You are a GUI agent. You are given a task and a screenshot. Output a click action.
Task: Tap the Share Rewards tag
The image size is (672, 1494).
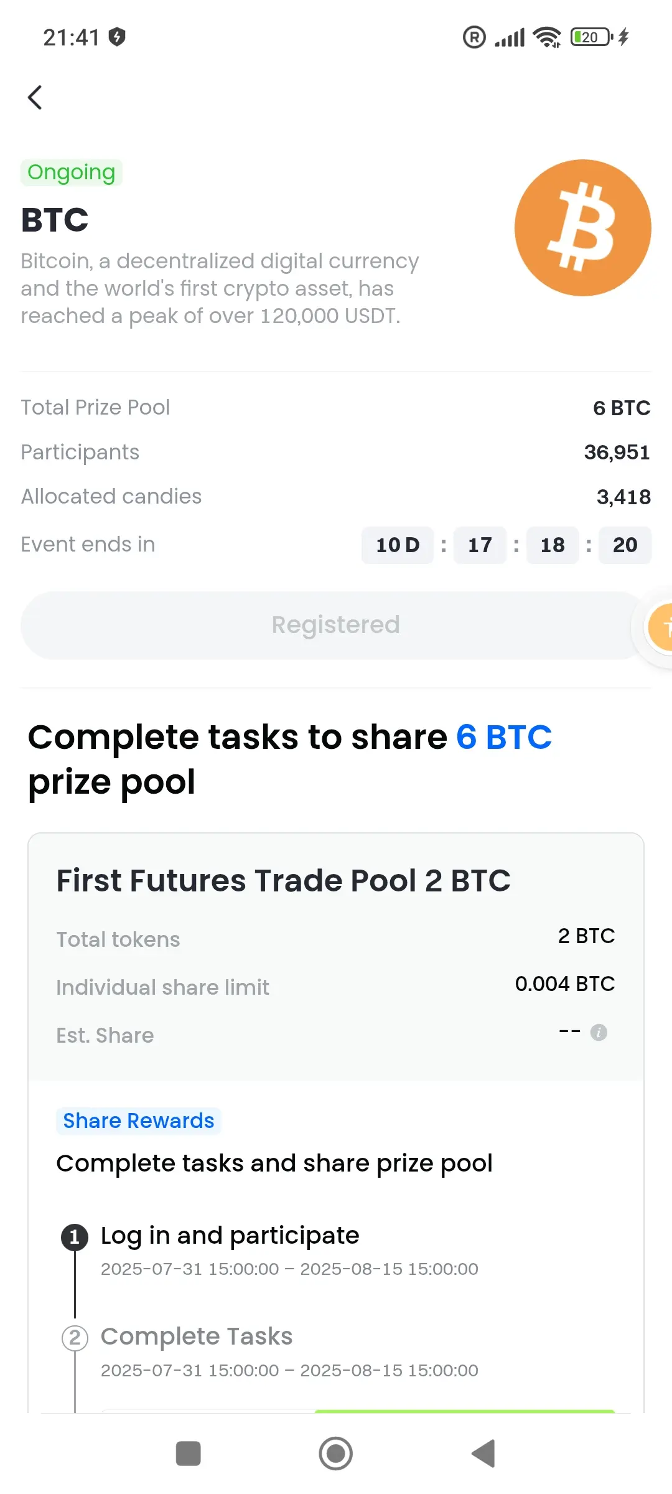tap(139, 1120)
